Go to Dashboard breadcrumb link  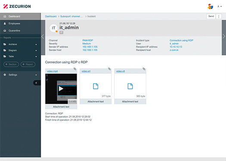coord(51,16)
